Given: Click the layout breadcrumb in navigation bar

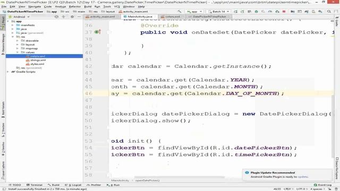Looking at the screenshot, I should tap(108, 12).
